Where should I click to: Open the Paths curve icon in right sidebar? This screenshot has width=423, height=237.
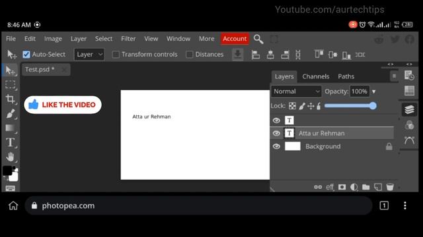409,140
